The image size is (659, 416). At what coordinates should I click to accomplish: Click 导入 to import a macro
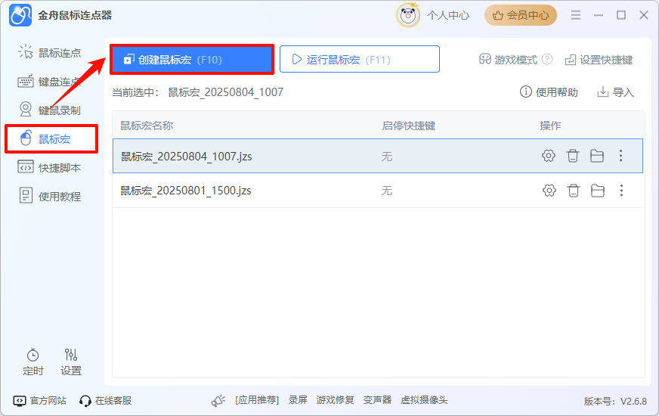(x=615, y=92)
